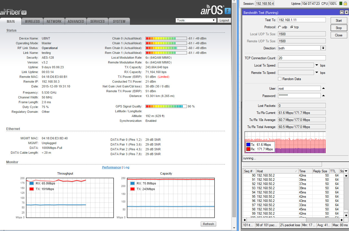Expand the Local Tx Speed arrow
This screenshot has width=349, height=231.
point(317,65)
